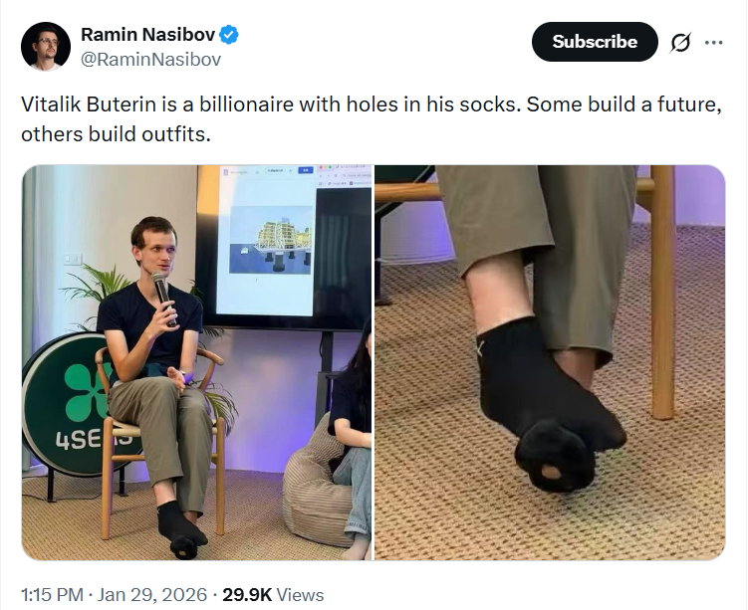The width and height of the screenshot is (748, 610).
Task: Open the three-dot more options menu
Action: coord(714,43)
